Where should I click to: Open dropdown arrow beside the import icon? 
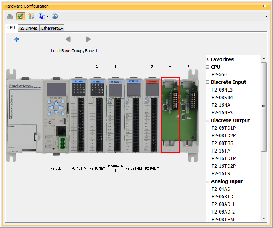click(x=47, y=17)
